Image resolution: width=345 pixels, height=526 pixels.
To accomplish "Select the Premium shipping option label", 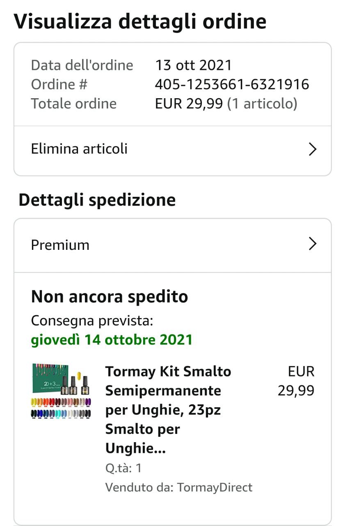I will tap(60, 245).
